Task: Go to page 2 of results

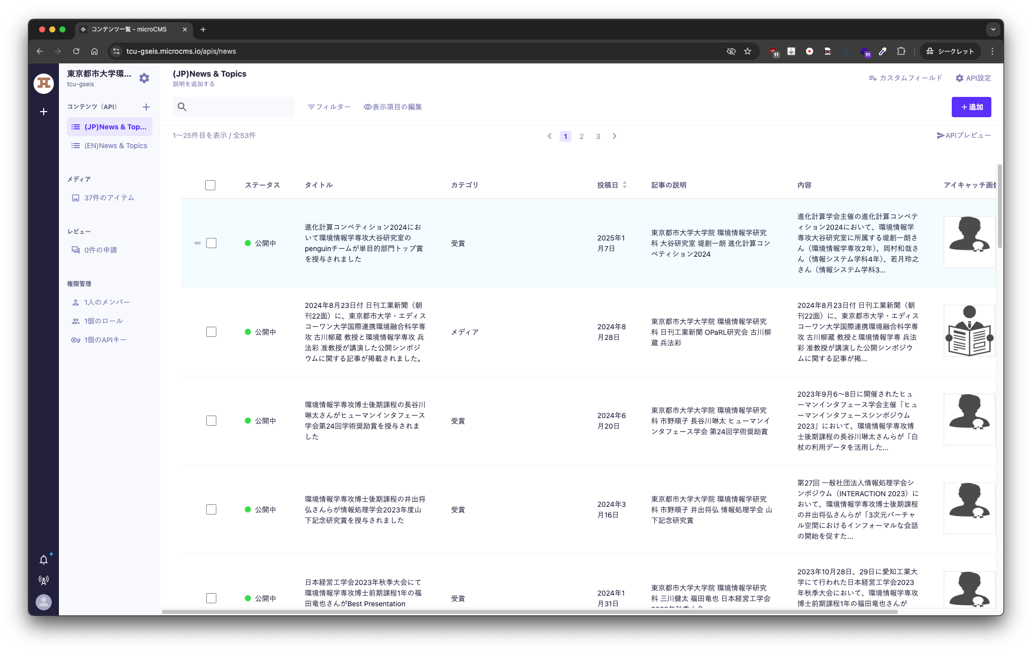Action: pyautogui.click(x=582, y=136)
